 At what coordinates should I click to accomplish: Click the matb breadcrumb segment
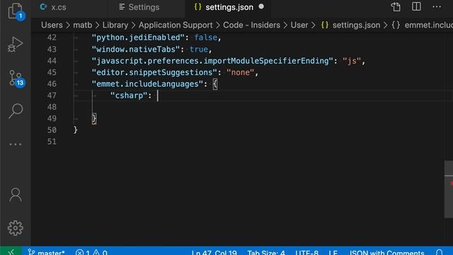83,25
